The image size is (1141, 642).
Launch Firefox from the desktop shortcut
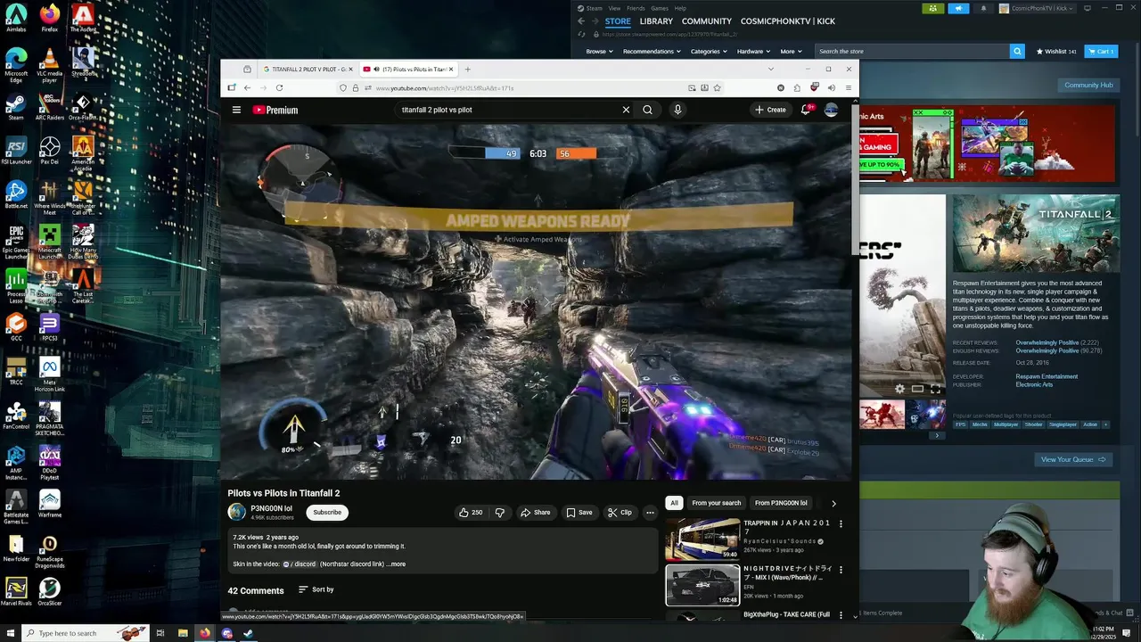click(50, 18)
